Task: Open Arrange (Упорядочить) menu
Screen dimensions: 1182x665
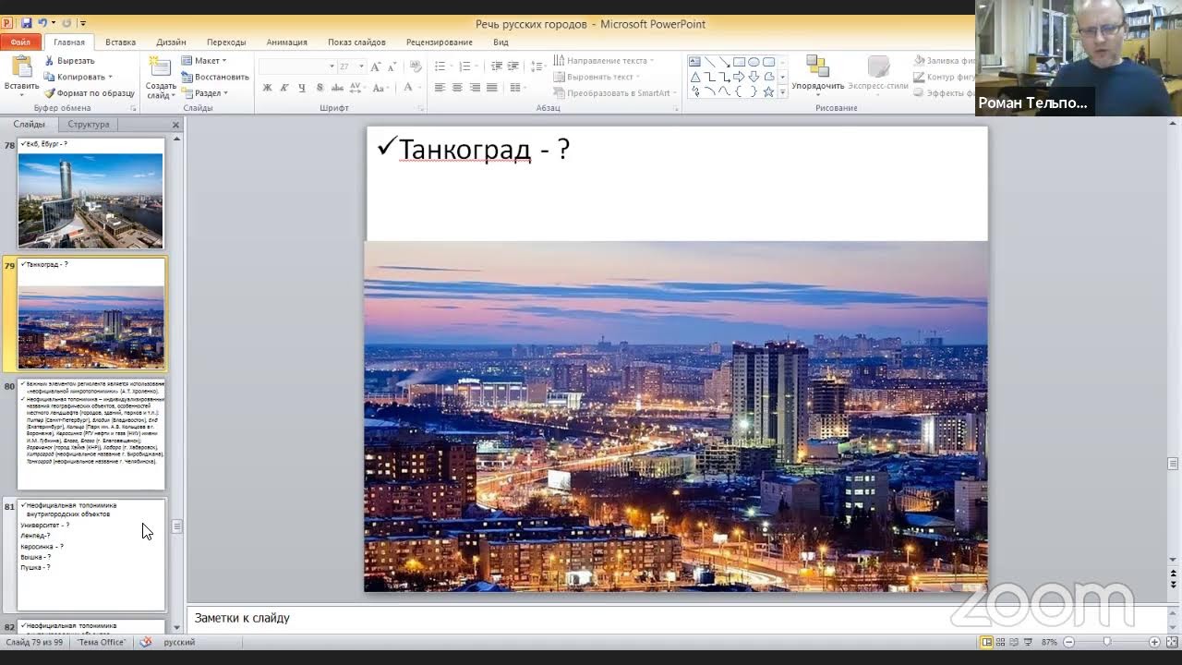Action: [x=817, y=74]
